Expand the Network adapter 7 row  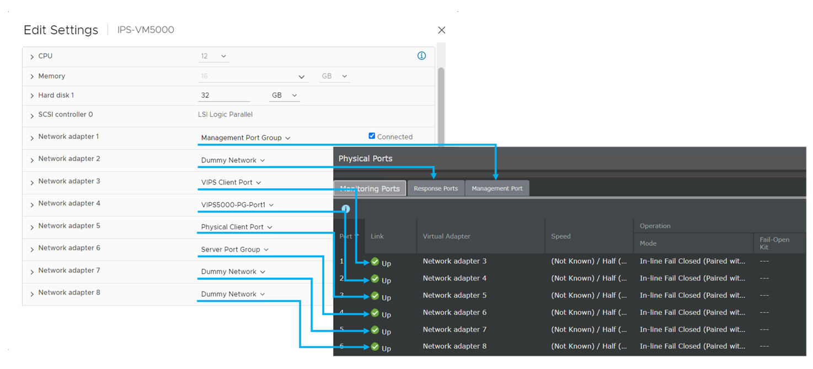[32, 272]
